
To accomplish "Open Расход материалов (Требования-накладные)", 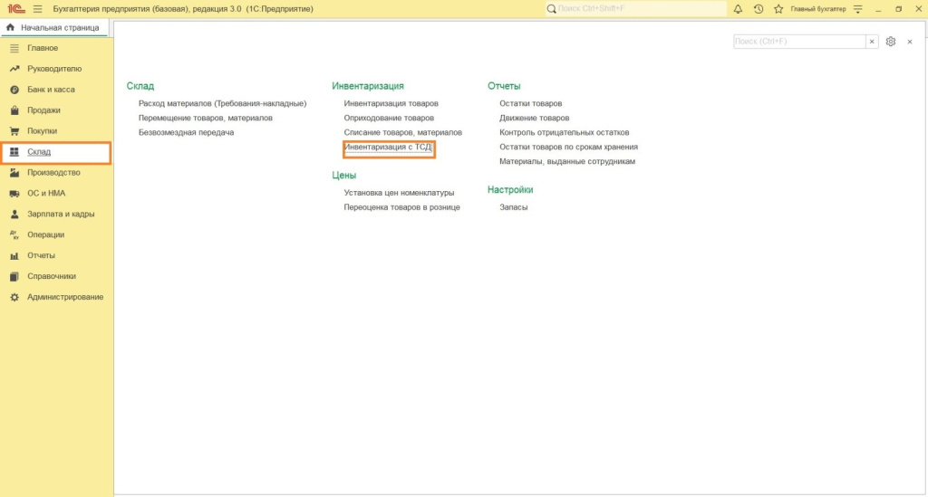I will point(223,103).
